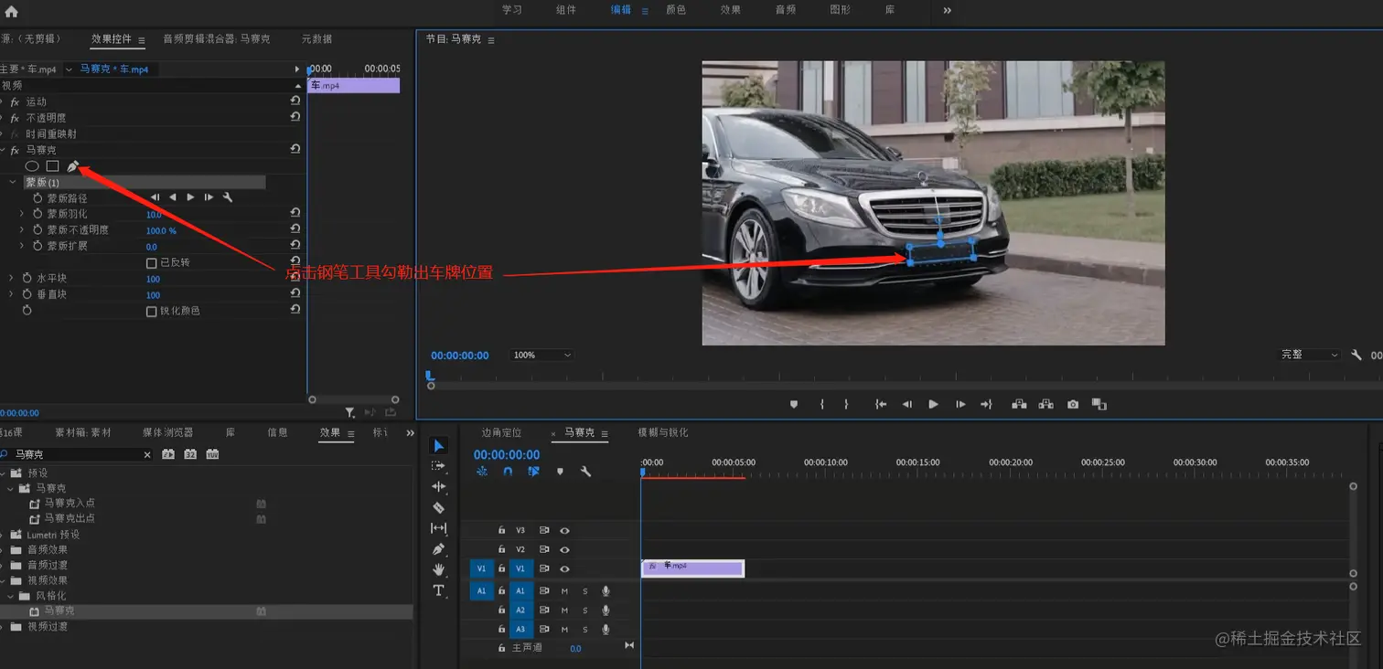Collapse the 风格化 folder

tap(12, 595)
